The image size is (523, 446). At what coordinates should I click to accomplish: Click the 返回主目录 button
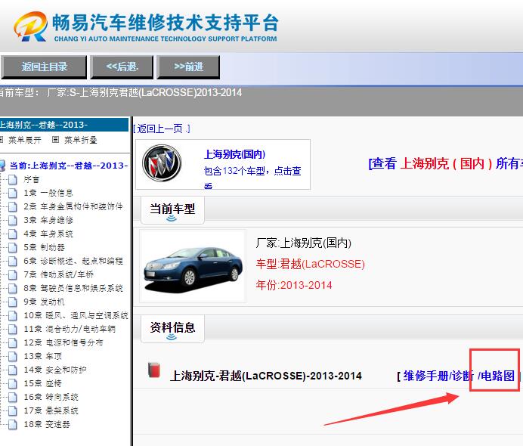[44, 67]
